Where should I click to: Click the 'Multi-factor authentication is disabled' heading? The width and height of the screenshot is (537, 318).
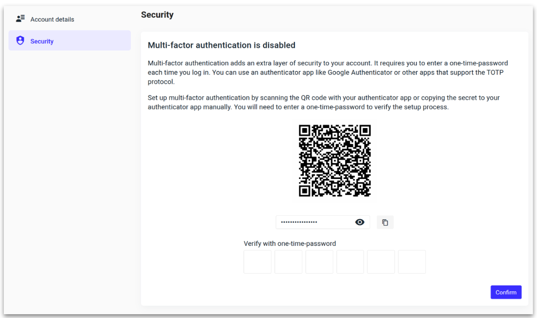click(221, 45)
